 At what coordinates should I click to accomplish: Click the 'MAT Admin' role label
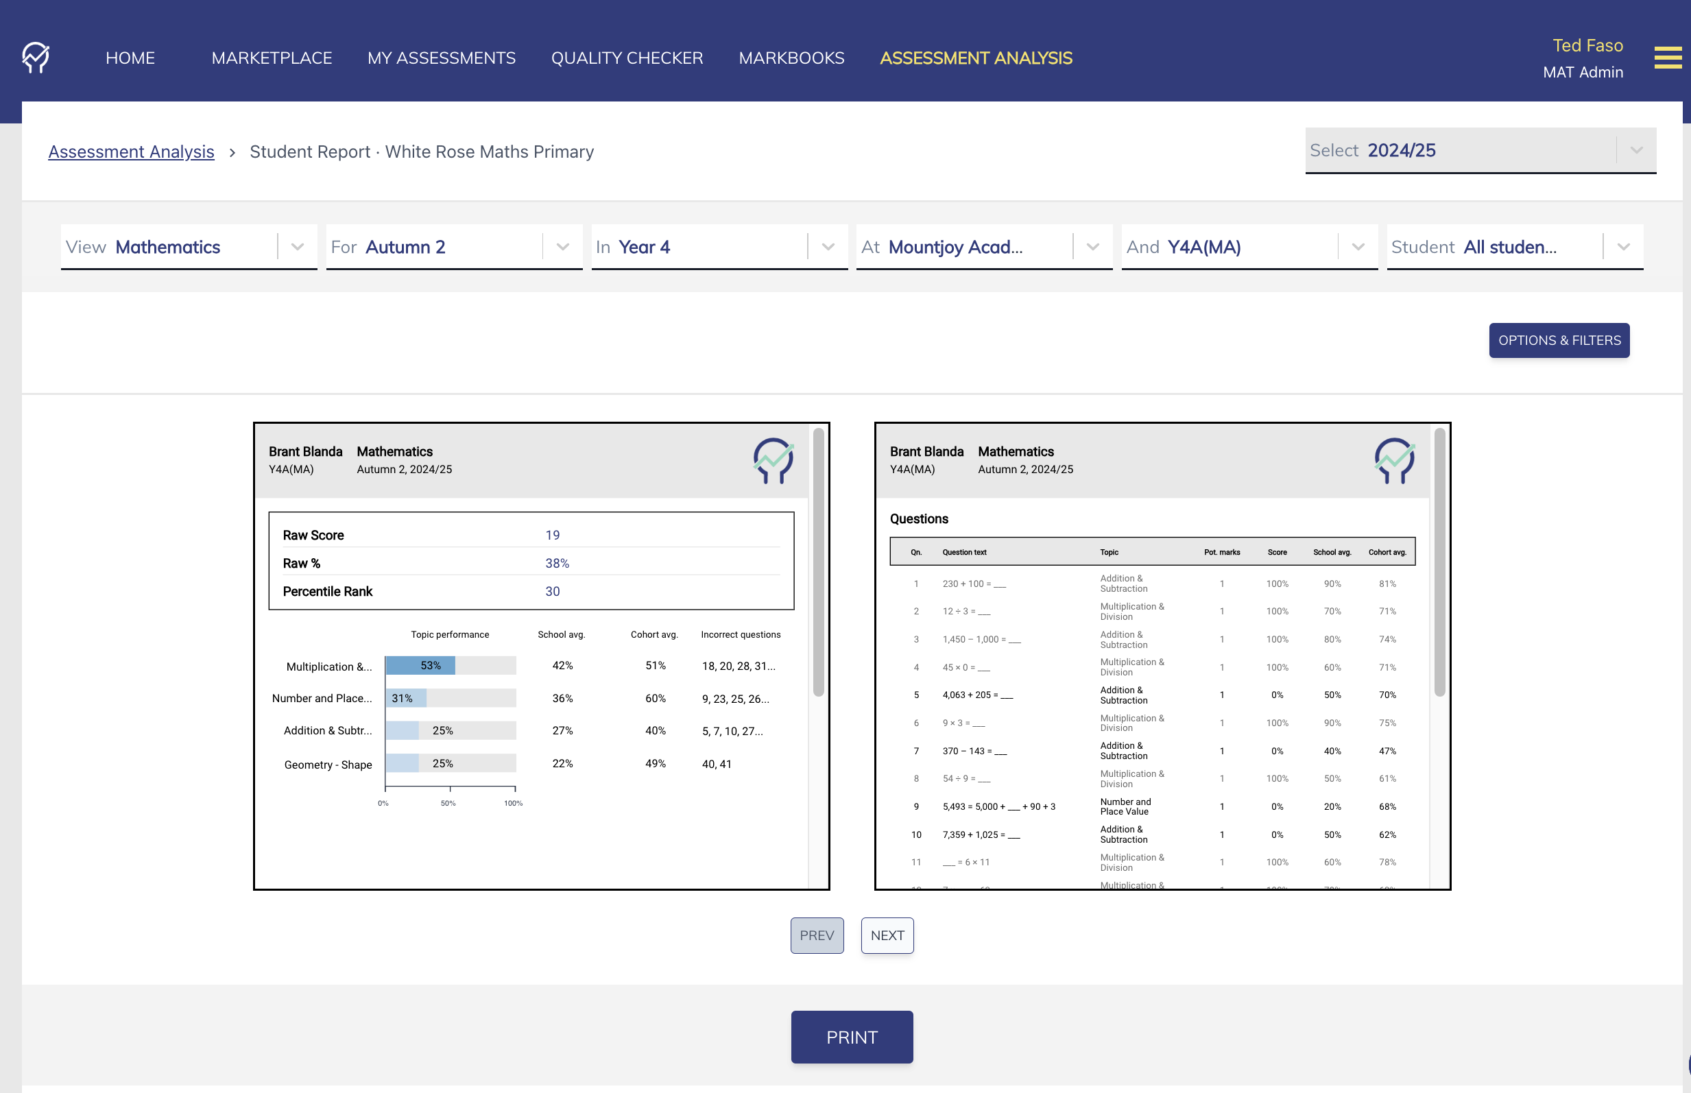(x=1583, y=73)
